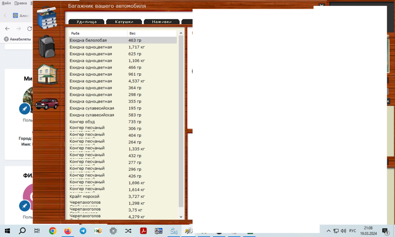Open Telegram from taskbar
The image size is (395, 237).
click(x=83, y=231)
